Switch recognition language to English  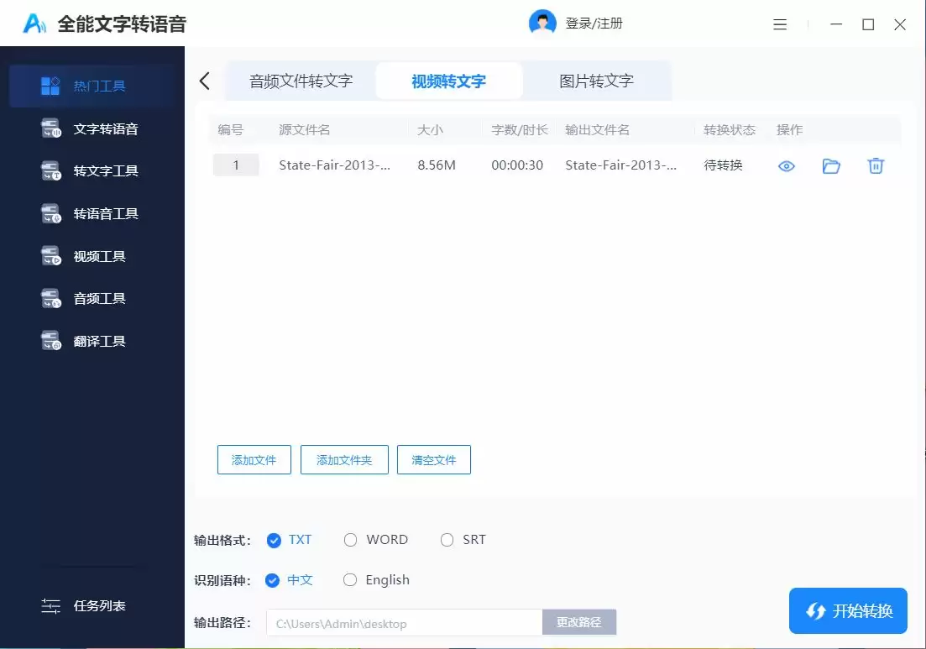(350, 579)
